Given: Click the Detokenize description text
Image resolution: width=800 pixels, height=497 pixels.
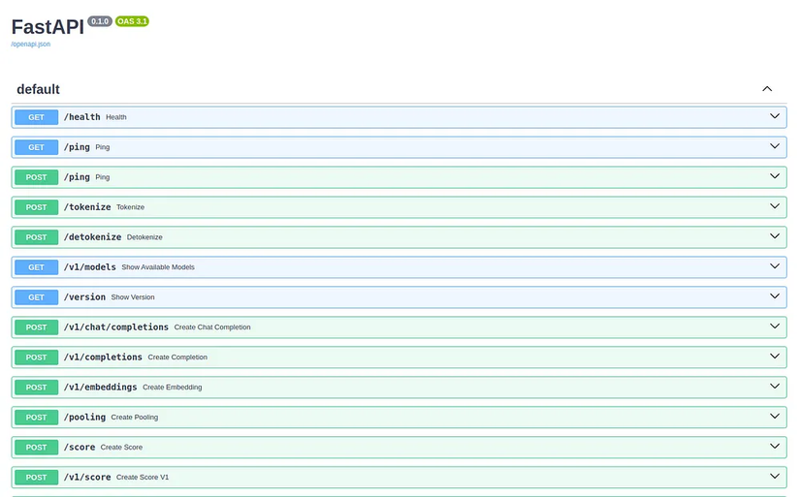Looking at the screenshot, I should (144, 237).
